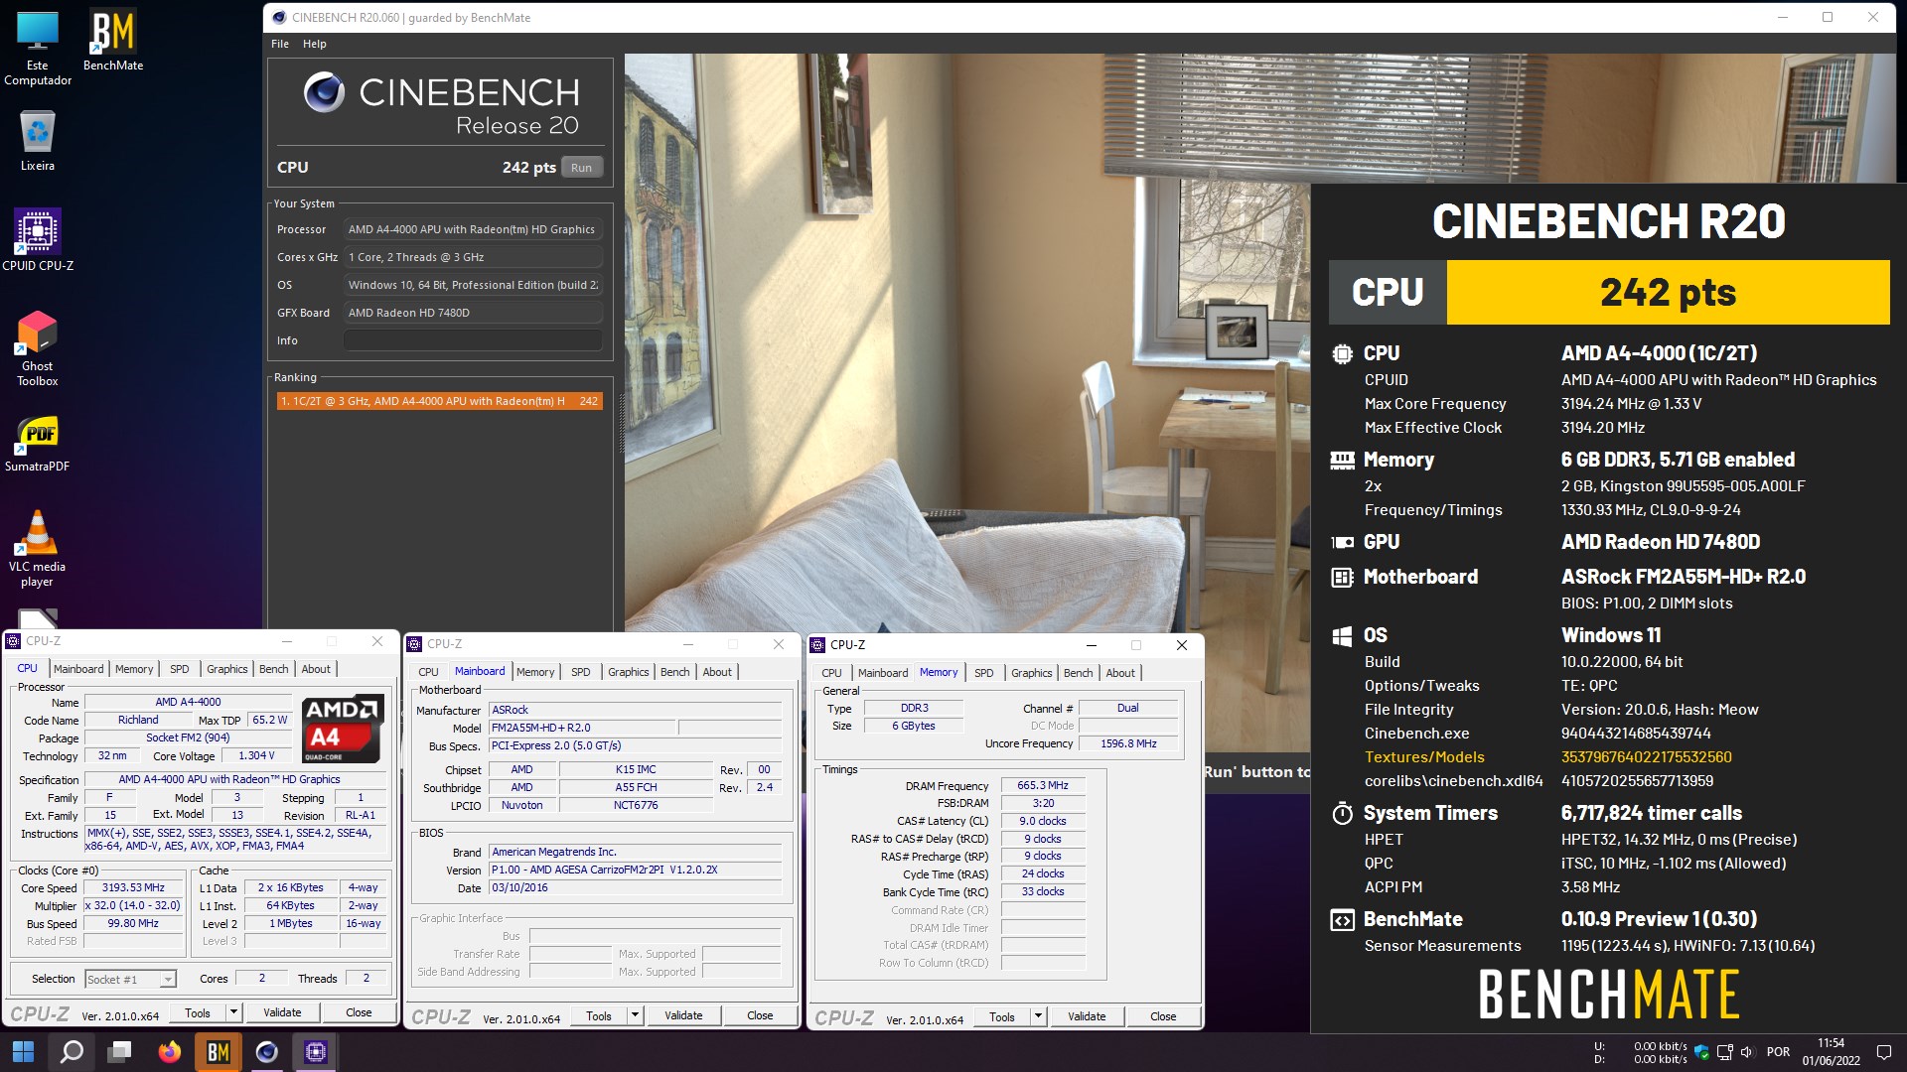Viewport: 1907px width, 1072px height.
Task: Open the Help menu in Cinebench
Action: [314, 44]
